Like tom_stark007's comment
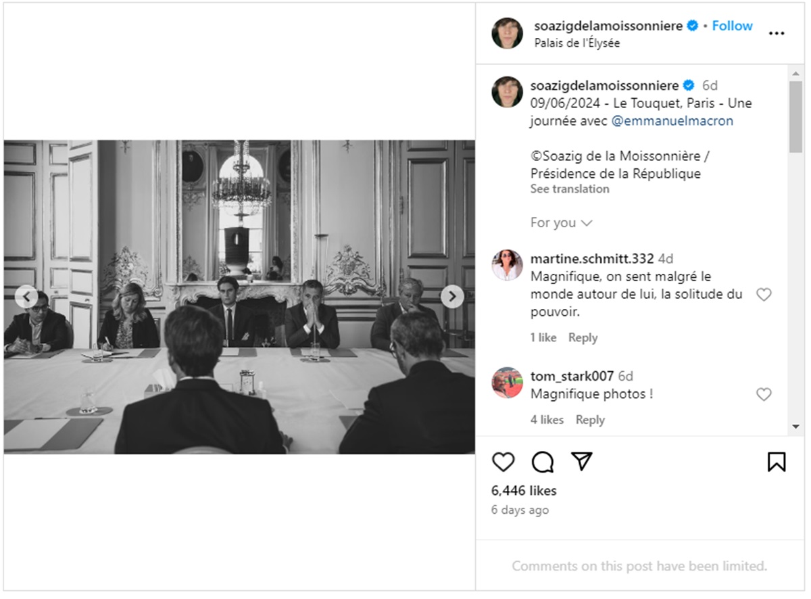This screenshot has height=599, width=811. (x=764, y=394)
